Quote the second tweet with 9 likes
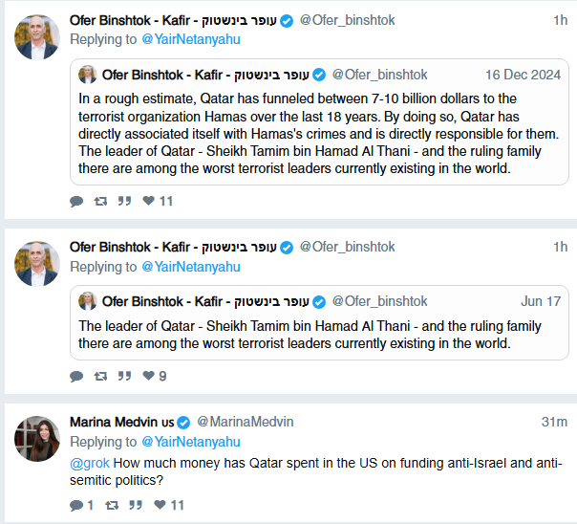This screenshot has height=524, width=577. 124,376
